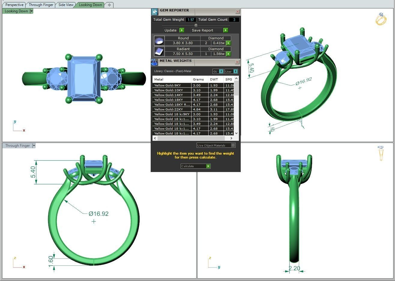Open the Looking Down viewport dropdown arrow
This screenshot has width=395, height=281.
[32, 11]
